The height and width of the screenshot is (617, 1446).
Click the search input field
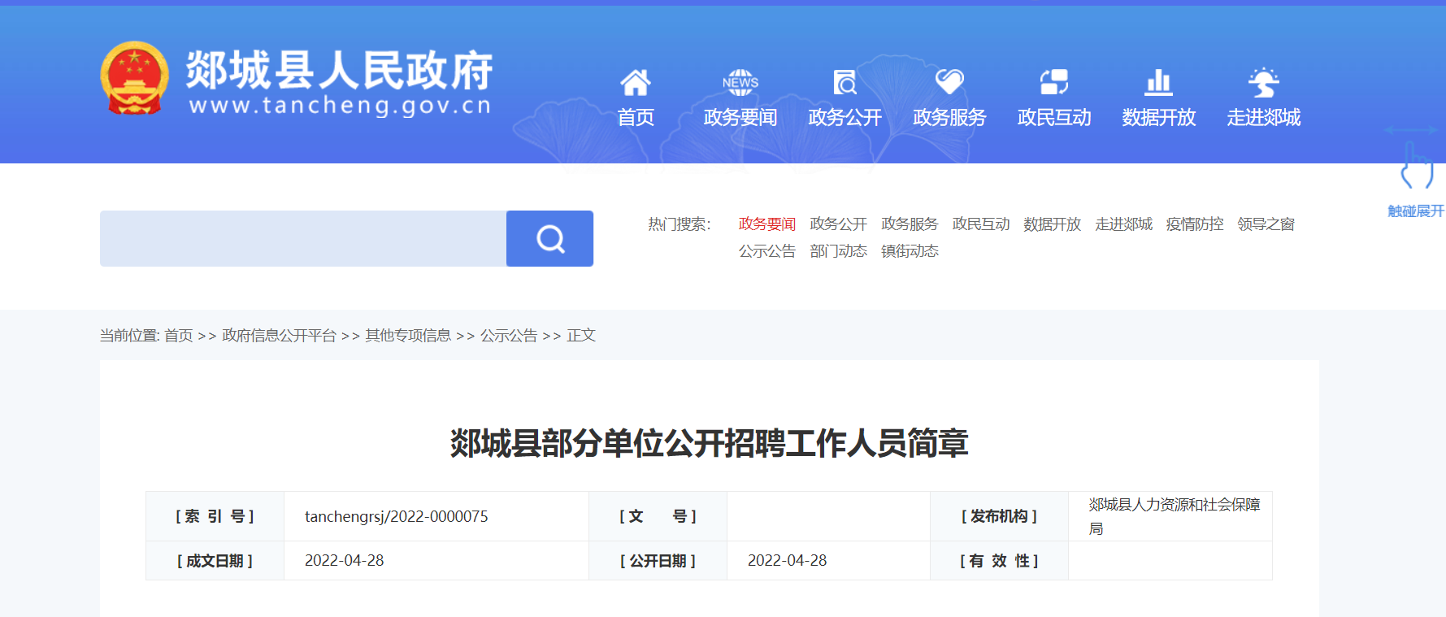[x=302, y=239]
